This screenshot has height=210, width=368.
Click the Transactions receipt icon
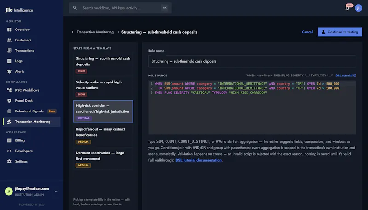pos(9,51)
